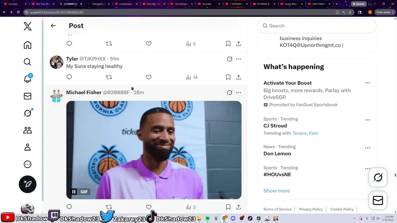Viewport: 397px width, 223px height.
Task: Click the x.com address bar
Action: (x=180, y=12)
